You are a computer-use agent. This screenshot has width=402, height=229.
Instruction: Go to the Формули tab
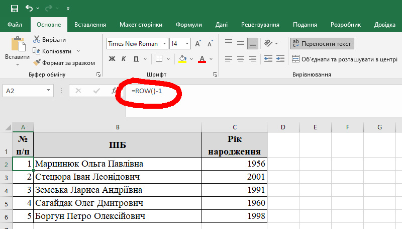click(x=189, y=25)
